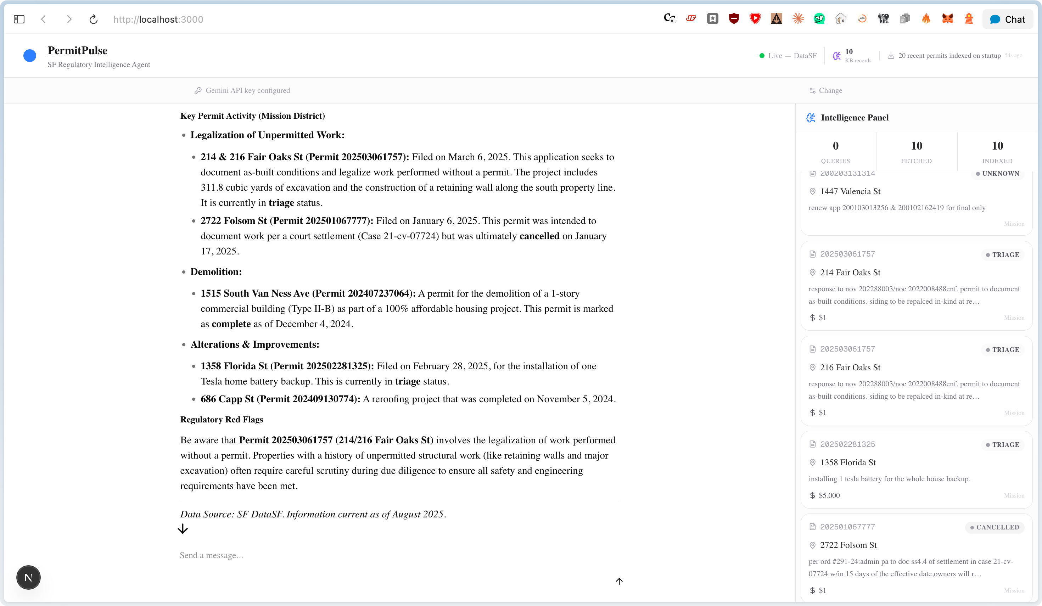Open the 1358 Florida St permit card
Viewport: 1042px width, 606px height.
click(x=916, y=470)
